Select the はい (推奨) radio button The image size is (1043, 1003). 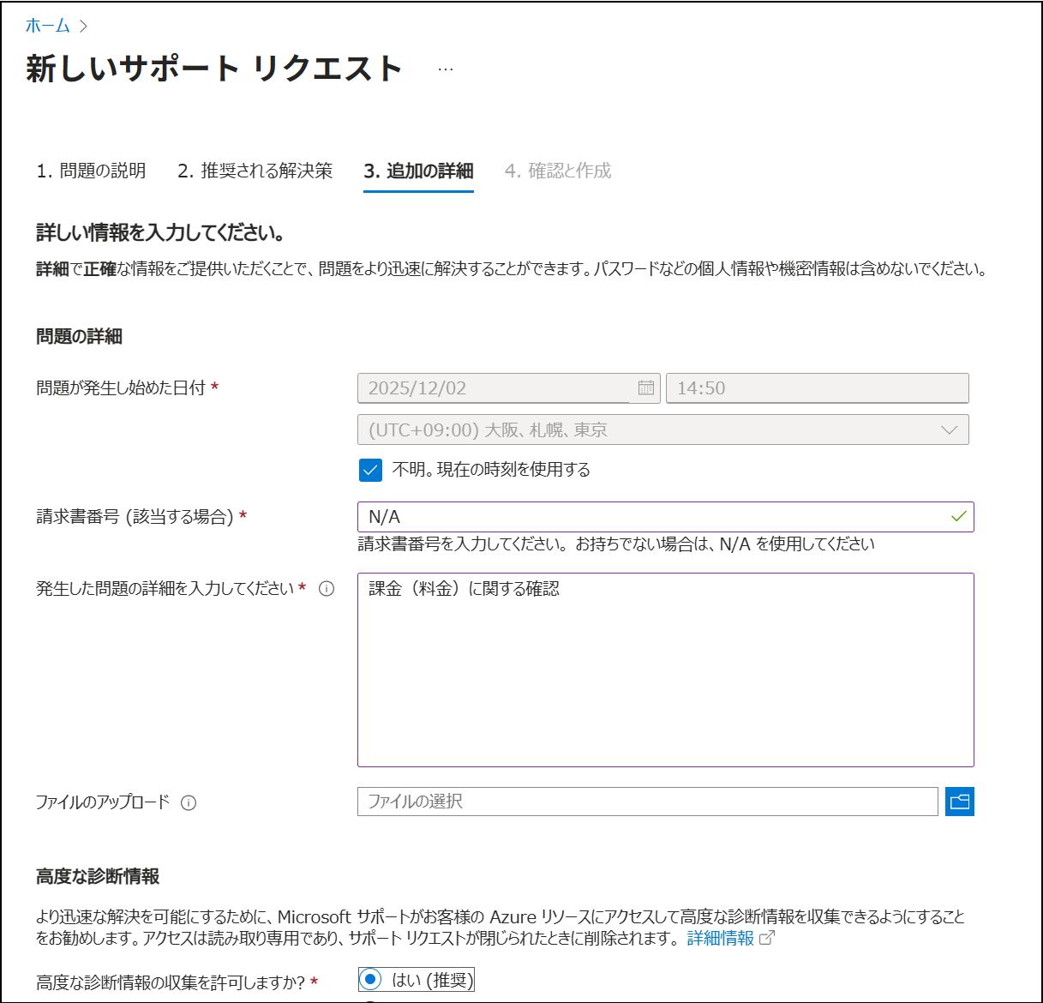tap(372, 979)
